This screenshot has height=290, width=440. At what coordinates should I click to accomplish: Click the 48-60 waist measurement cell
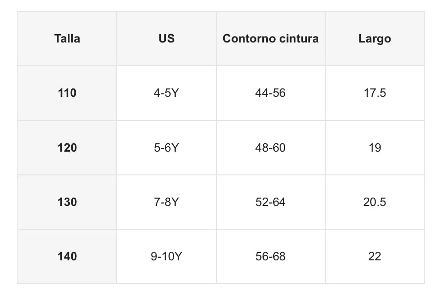[x=270, y=148]
